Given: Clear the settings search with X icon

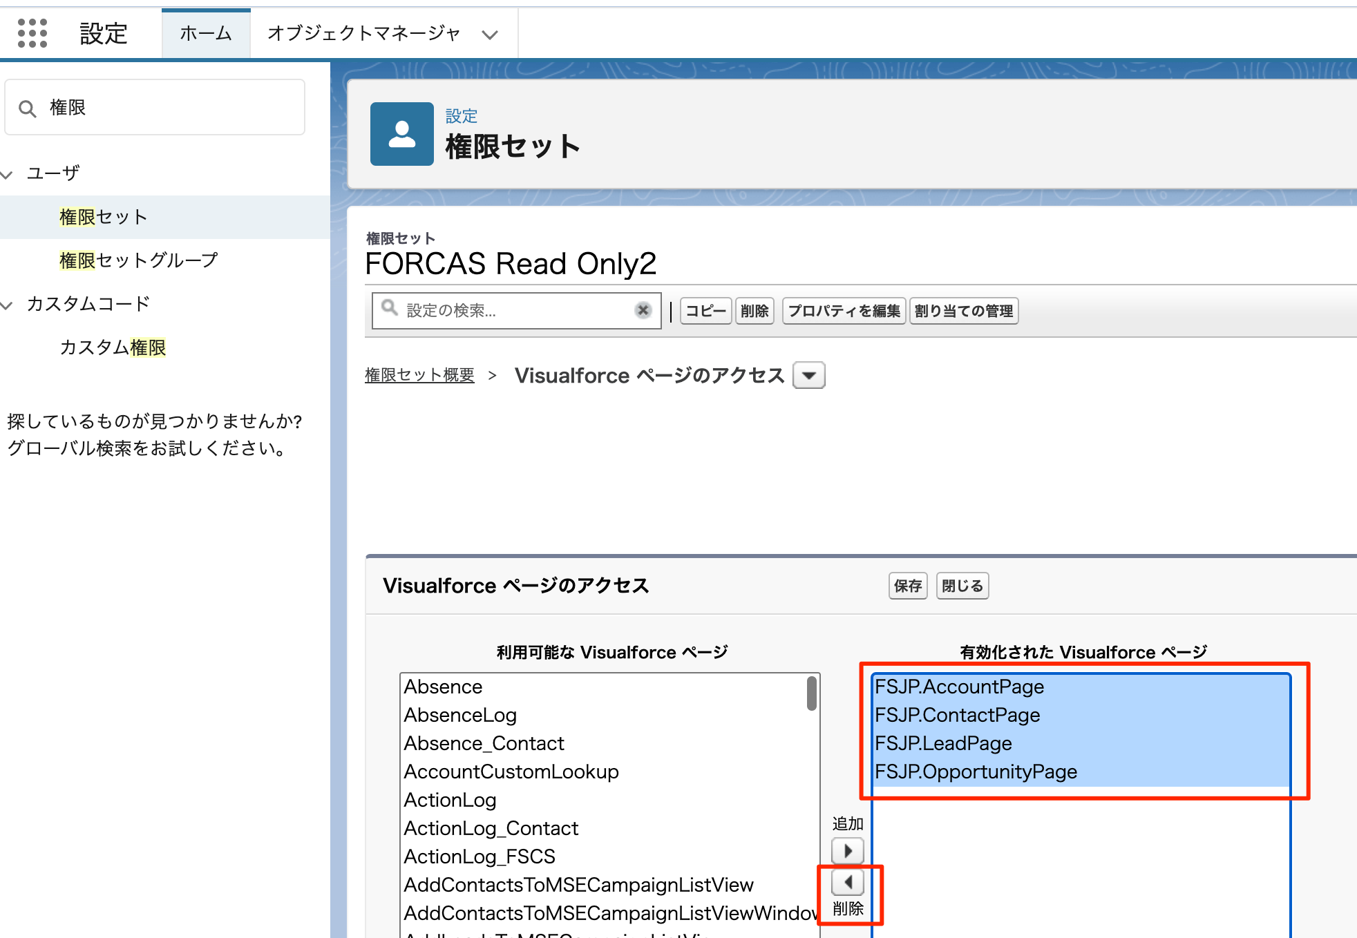Looking at the screenshot, I should pyautogui.click(x=643, y=310).
